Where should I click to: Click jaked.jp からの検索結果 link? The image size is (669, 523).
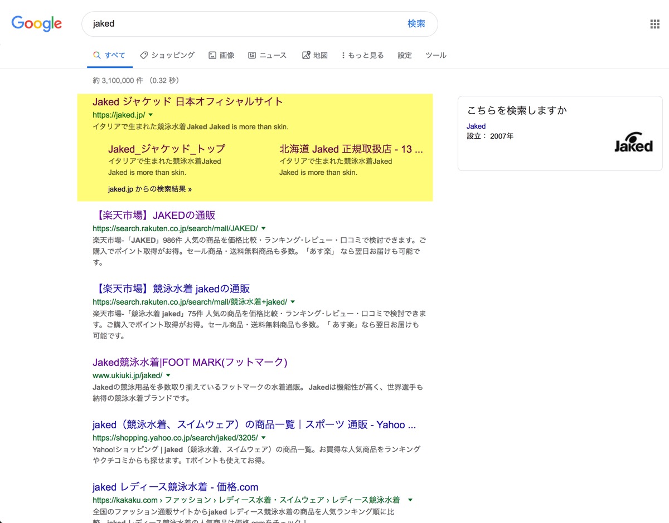pos(150,189)
